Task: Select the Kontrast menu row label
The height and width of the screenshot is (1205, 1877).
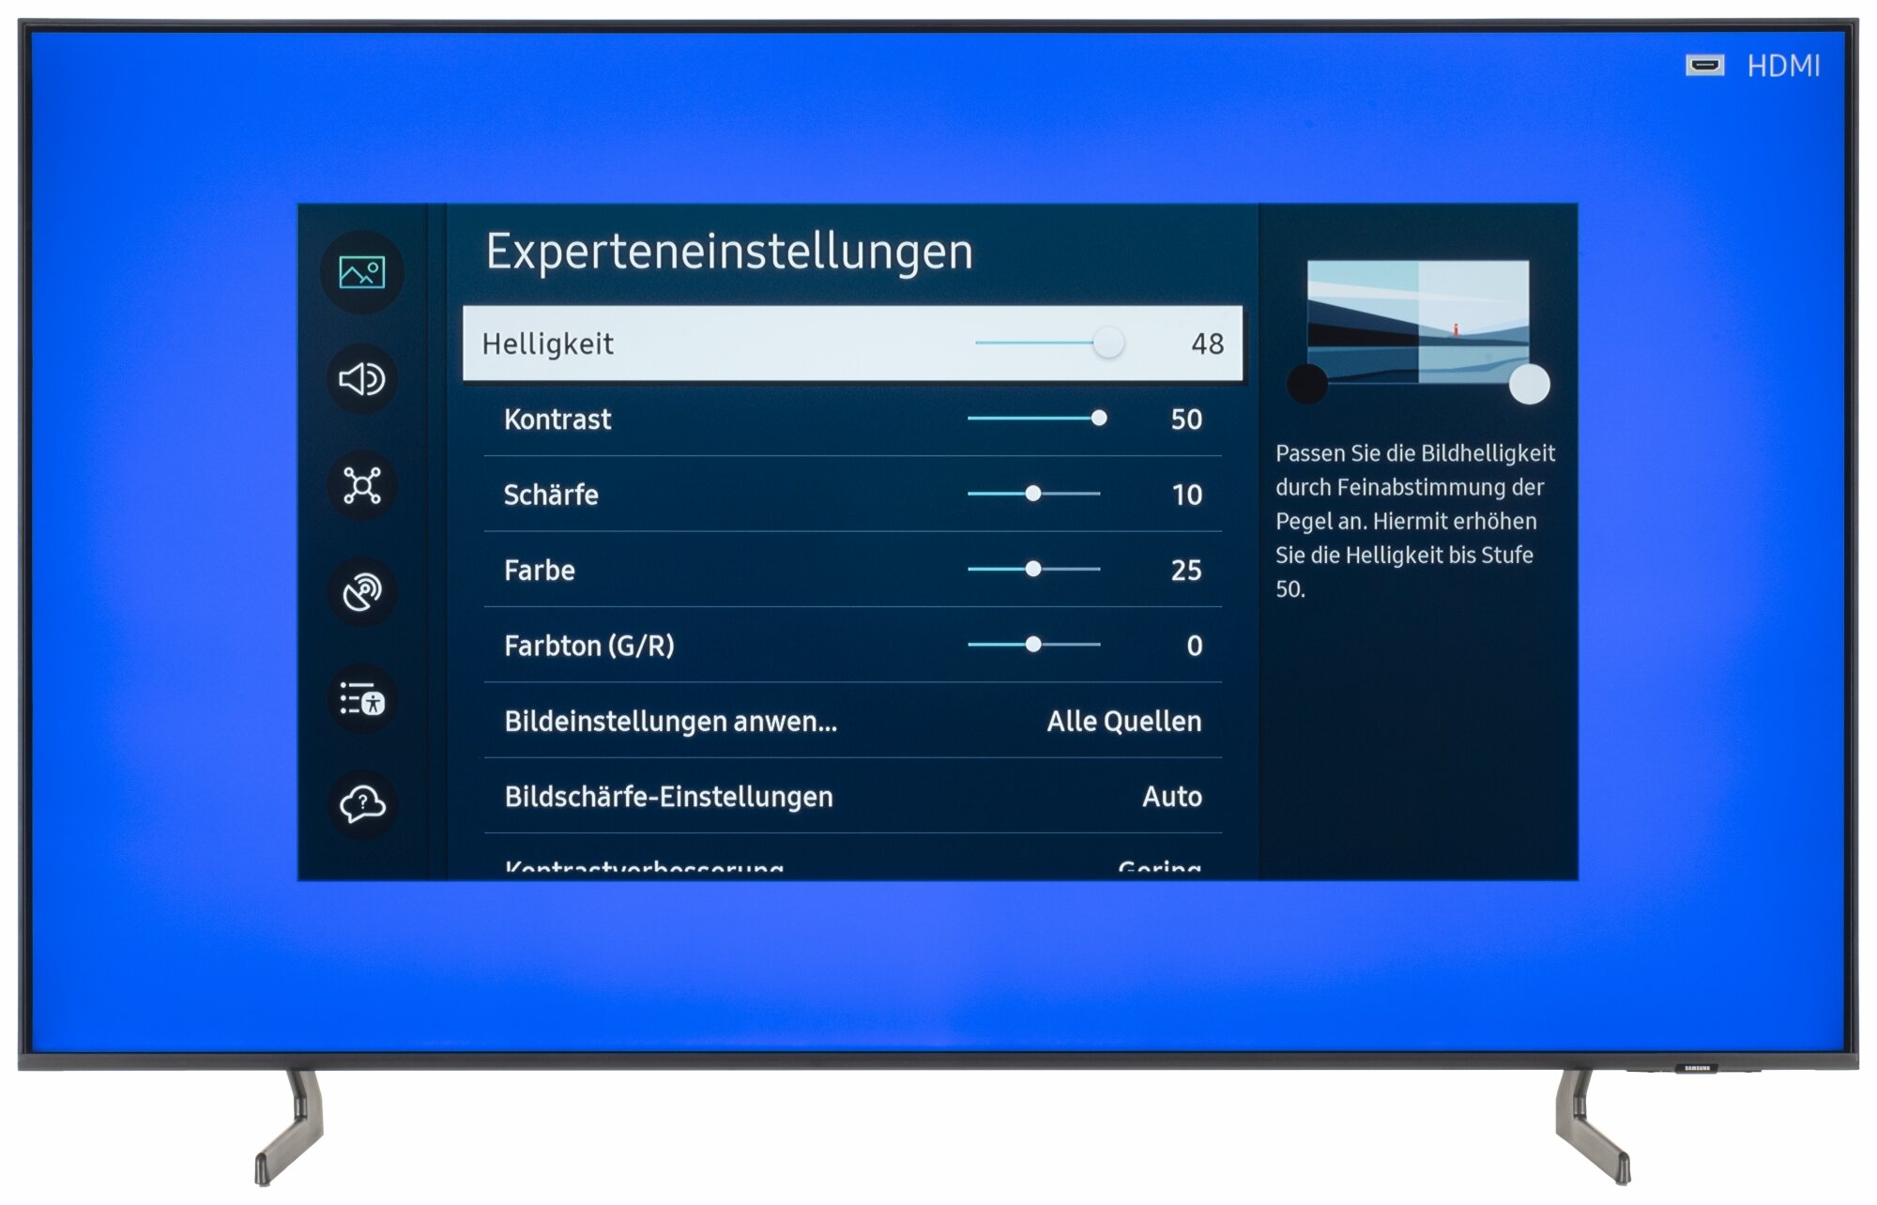Action: 557,419
